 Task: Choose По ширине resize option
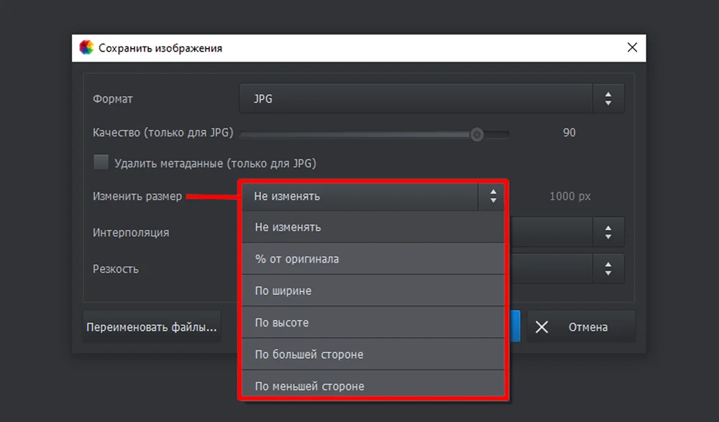coord(373,291)
